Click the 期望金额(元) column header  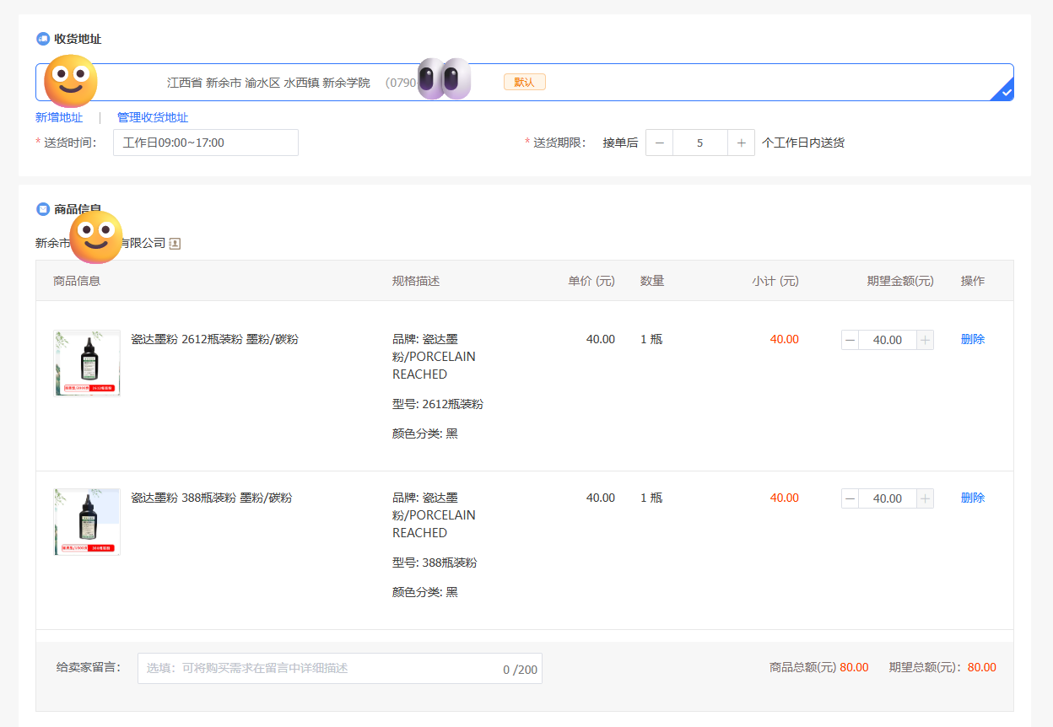tap(900, 281)
